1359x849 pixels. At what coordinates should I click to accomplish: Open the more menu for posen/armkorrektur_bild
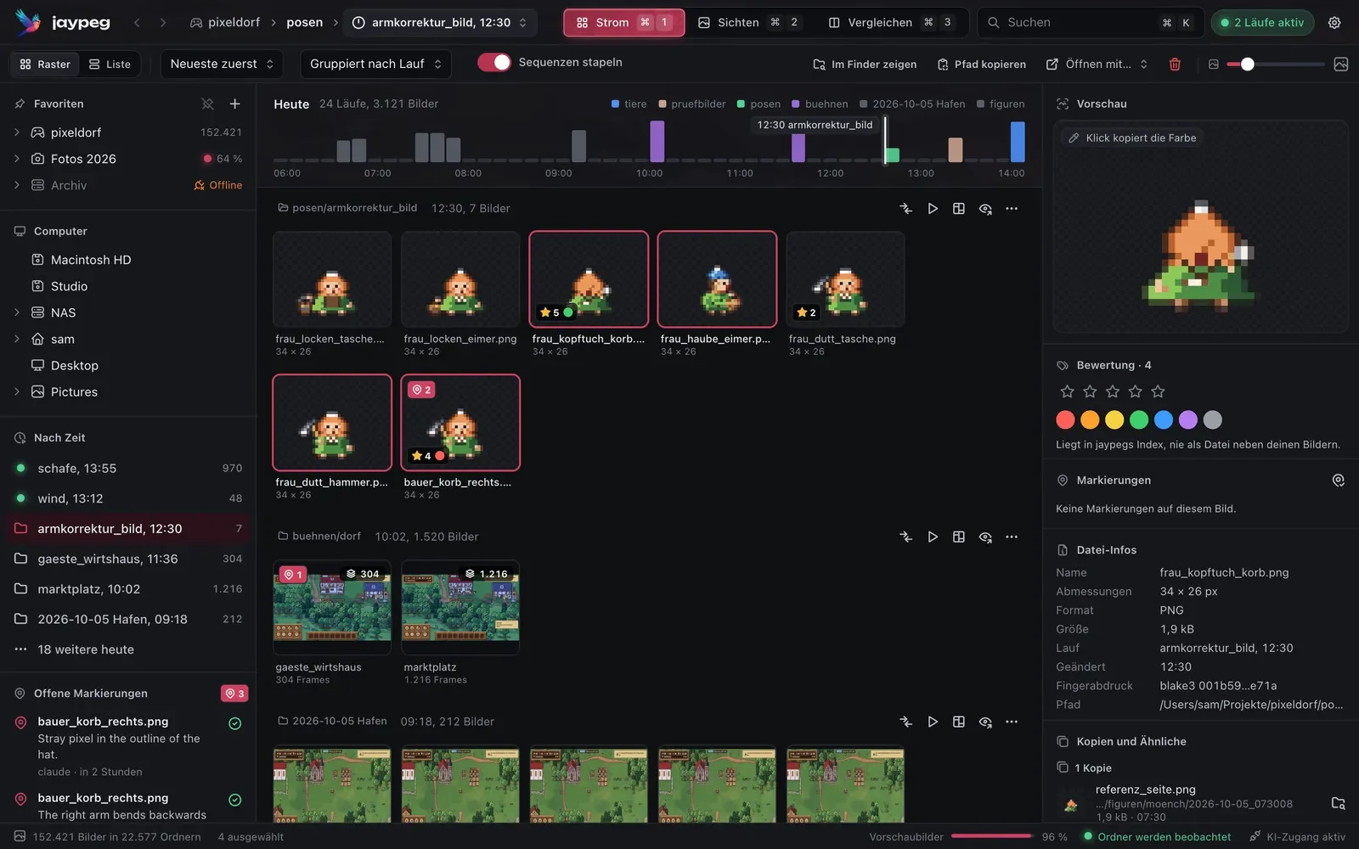(x=1012, y=208)
